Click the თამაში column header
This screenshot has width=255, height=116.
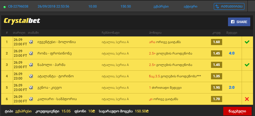(x=33, y=33)
